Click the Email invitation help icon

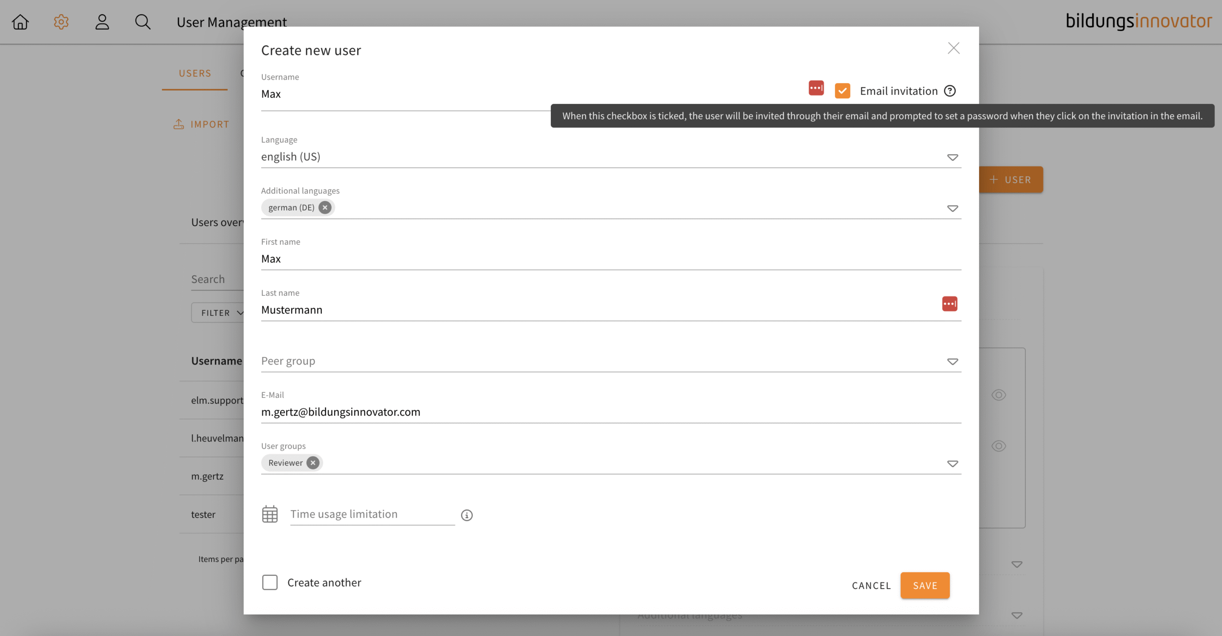point(950,91)
